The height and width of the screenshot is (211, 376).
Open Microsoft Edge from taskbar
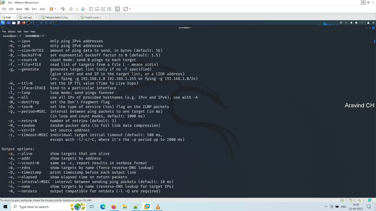pyautogui.click(x=103, y=207)
